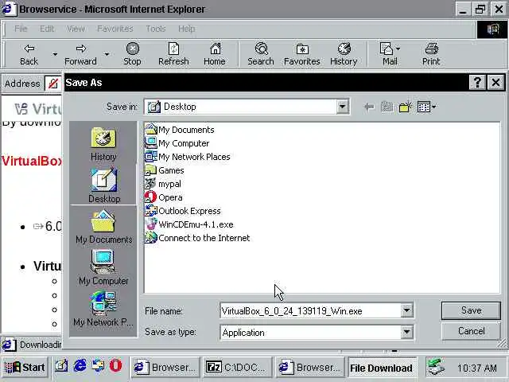Open the Search toolbar button

pyautogui.click(x=261, y=54)
